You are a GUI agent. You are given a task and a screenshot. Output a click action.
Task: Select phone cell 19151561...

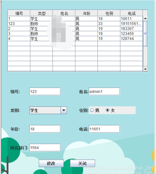(x=132, y=24)
